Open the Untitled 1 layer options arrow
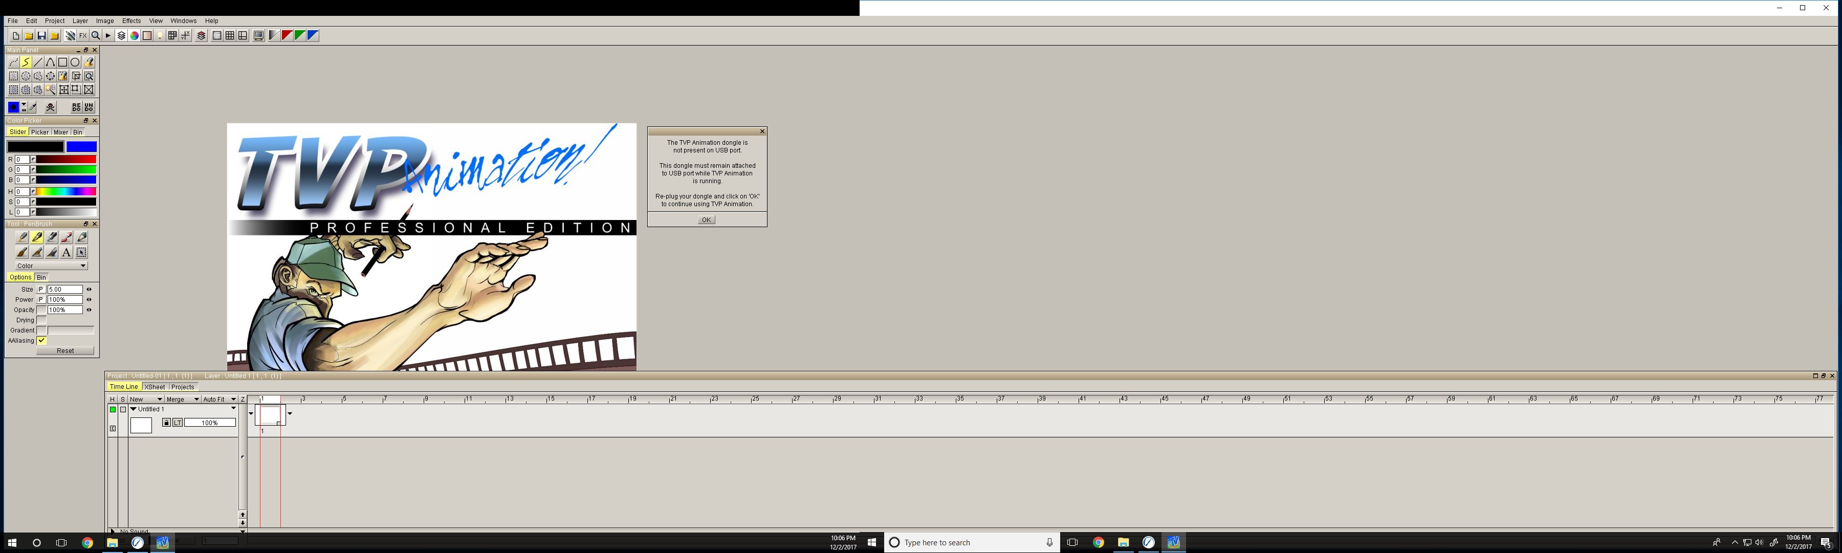Viewport: 1842px width, 553px height. 234,408
